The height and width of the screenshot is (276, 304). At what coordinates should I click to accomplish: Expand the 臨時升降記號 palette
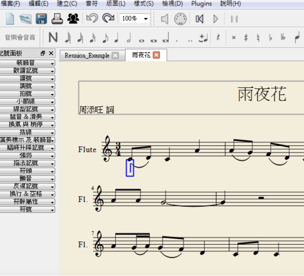click(x=27, y=148)
